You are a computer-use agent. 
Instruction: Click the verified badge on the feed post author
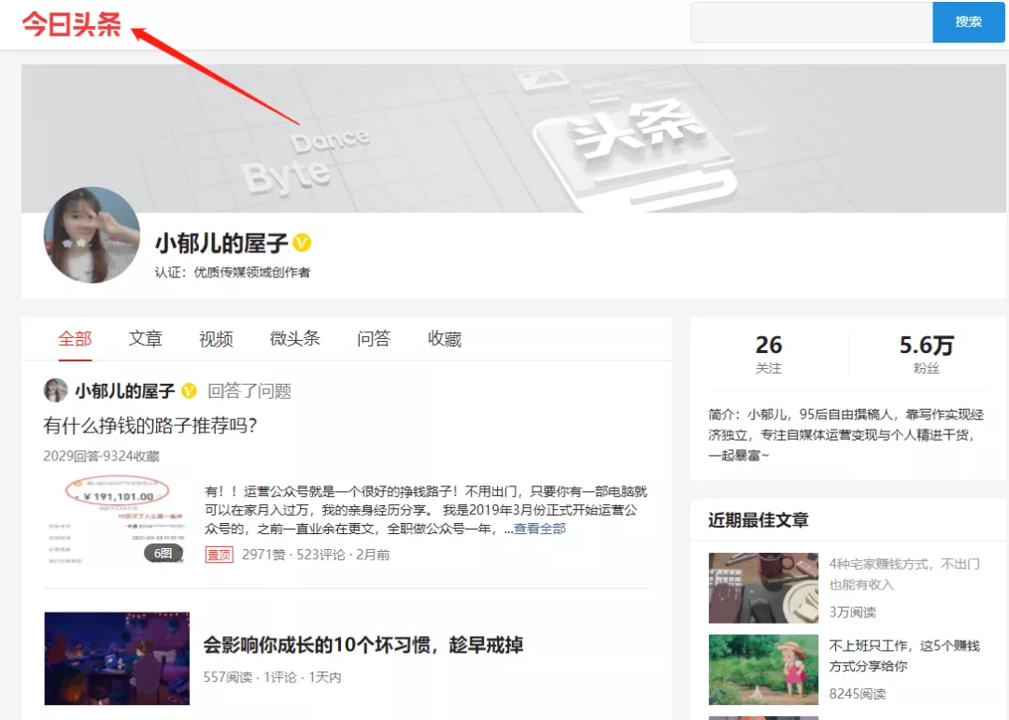tap(187, 389)
